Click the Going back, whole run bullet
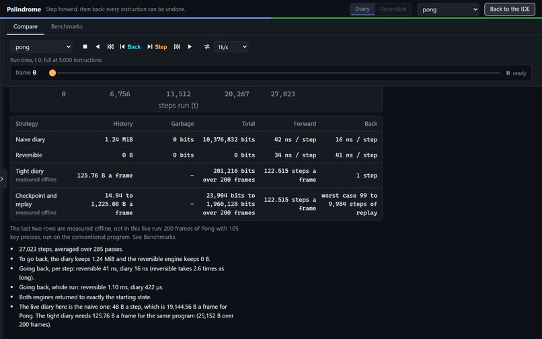 tap(91, 287)
